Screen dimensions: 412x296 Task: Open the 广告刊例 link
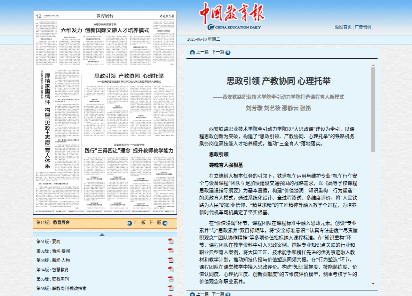(363, 27)
